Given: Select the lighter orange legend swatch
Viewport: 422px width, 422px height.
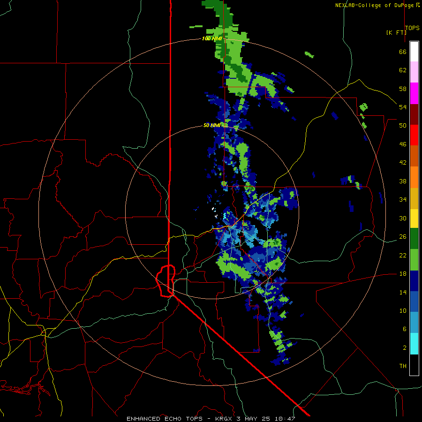Looking at the screenshot, I should (414, 177).
